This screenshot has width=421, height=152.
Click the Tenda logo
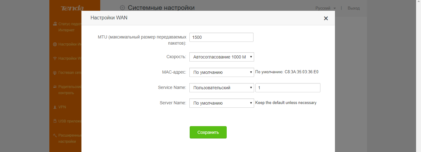point(72,8)
